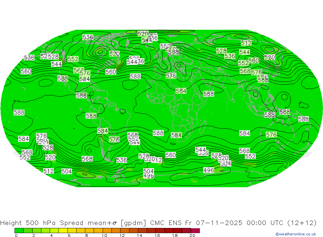
Task: Click the legend number 16
Action: click(x=157, y=235)
